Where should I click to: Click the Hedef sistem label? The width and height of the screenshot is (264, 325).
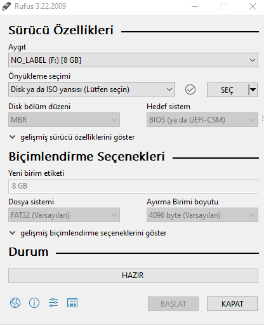click(x=168, y=107)
